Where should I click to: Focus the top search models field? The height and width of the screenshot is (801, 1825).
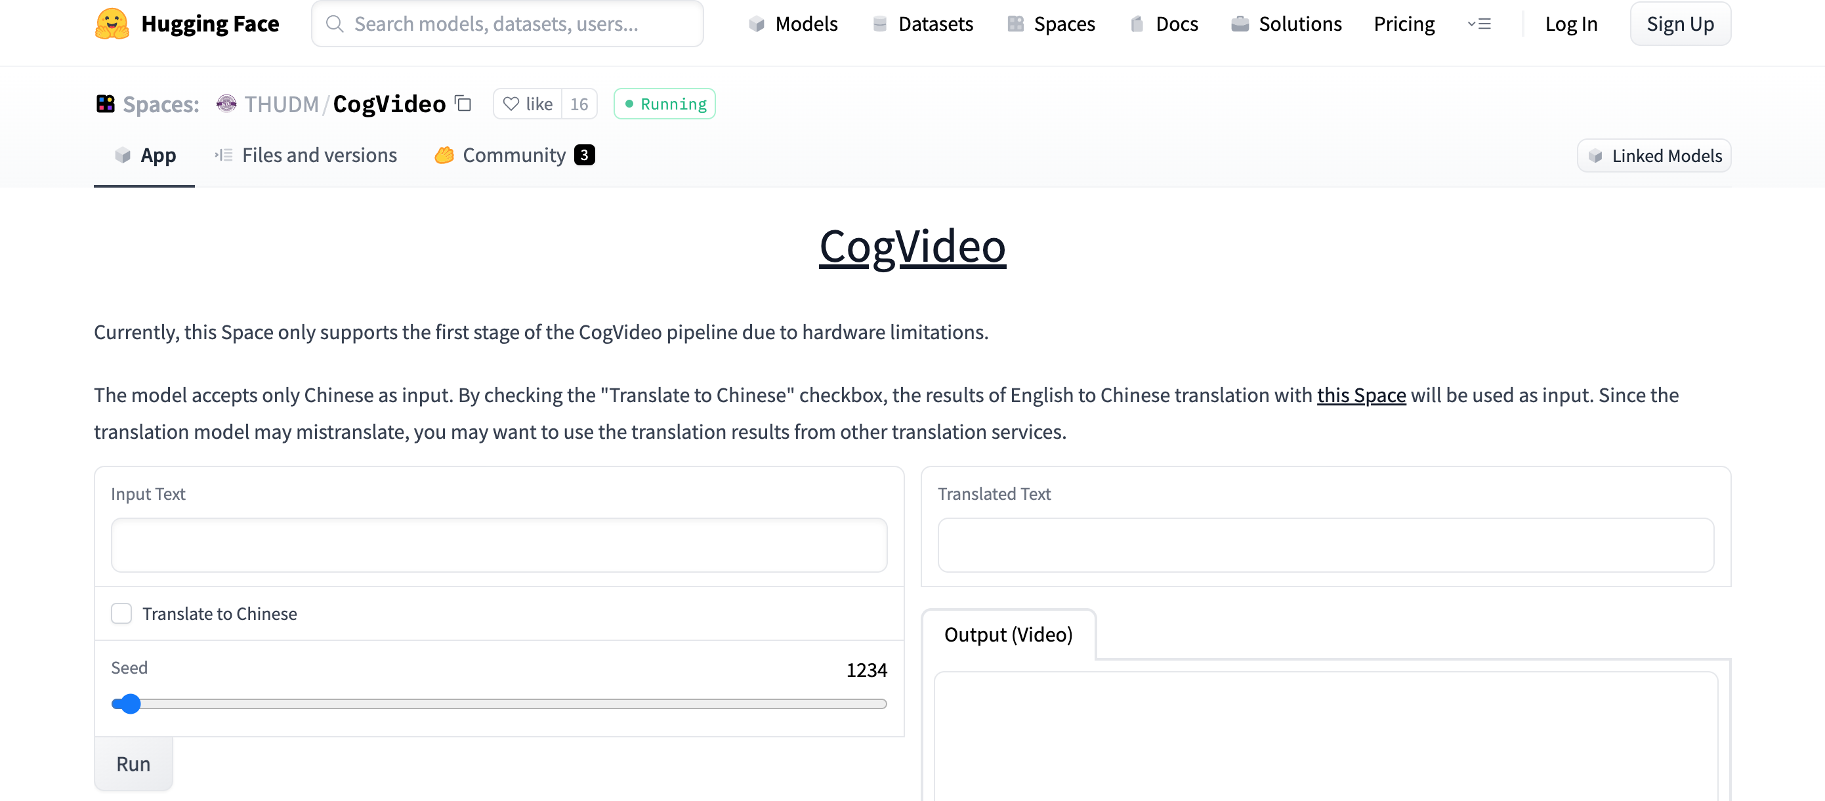507,24
